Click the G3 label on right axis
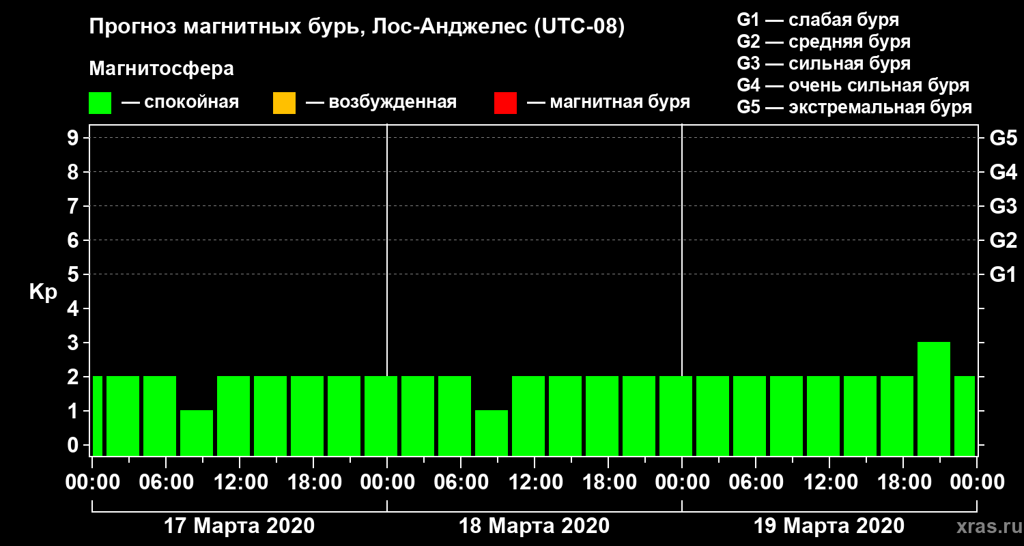Viewport: 1024px width, 546px height. 1004,206
